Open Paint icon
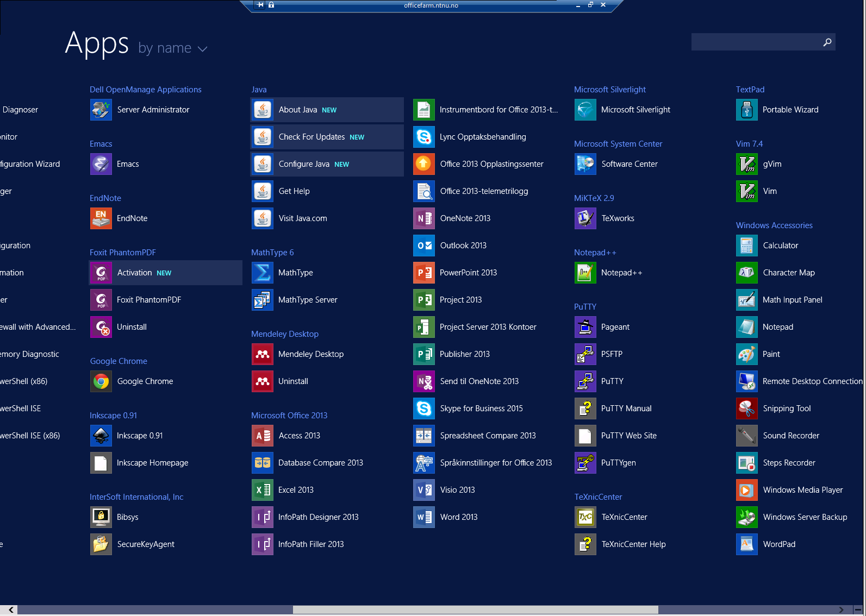Screen dimensions: 866x616 coord(747,354)
